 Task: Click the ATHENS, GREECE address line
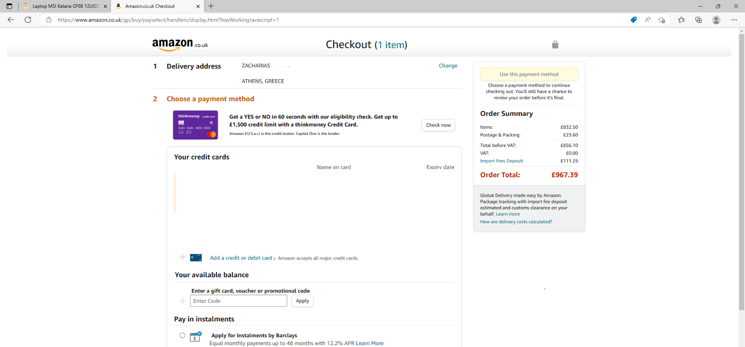point(263,81)
